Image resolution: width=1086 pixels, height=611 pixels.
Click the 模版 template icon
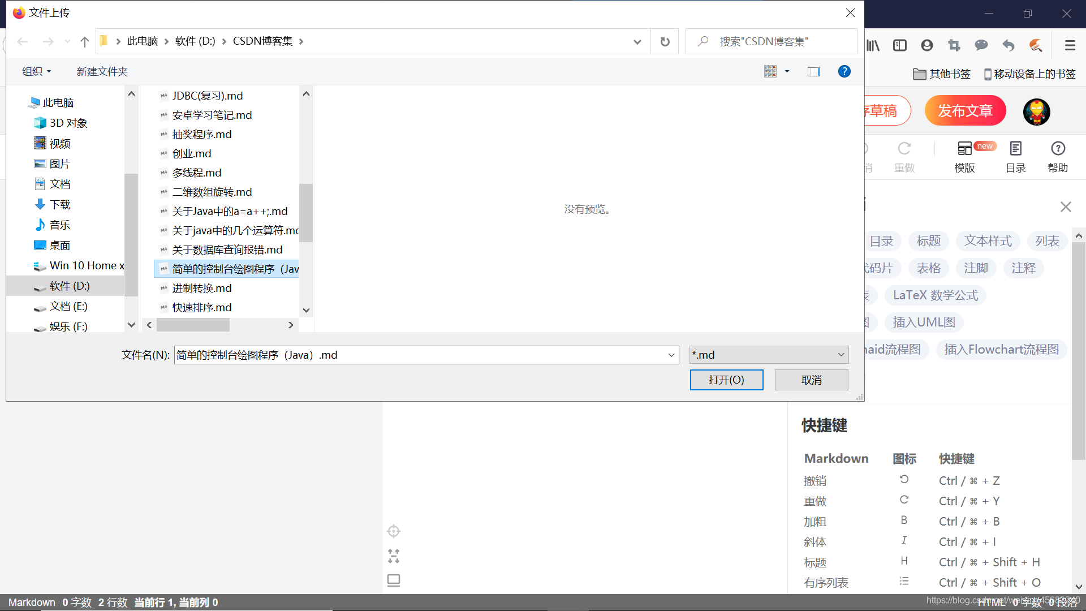click(964, 149)
